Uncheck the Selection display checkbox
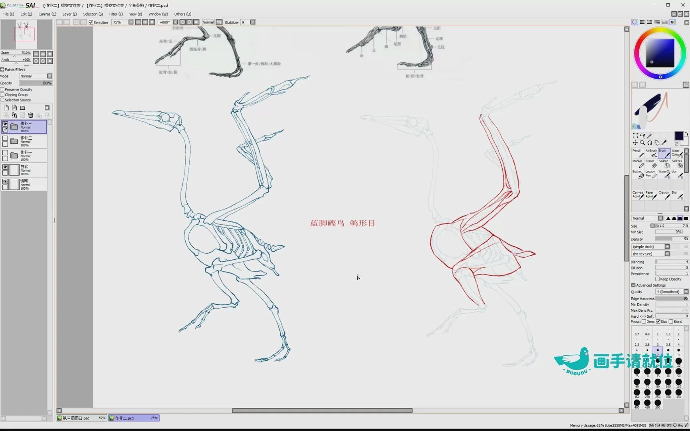The height and width of the screenshot is (431, 690). coord(91,22)
